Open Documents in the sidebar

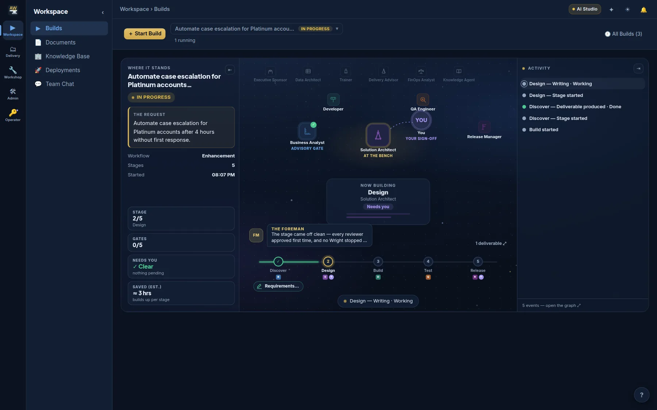[x=69, y=43]
